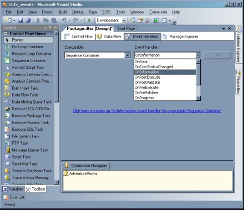Image resolution: width=244 pixels, height=210 pixels.
Task: Open the Event handler dropdown arrow
Action: [198, 55]
